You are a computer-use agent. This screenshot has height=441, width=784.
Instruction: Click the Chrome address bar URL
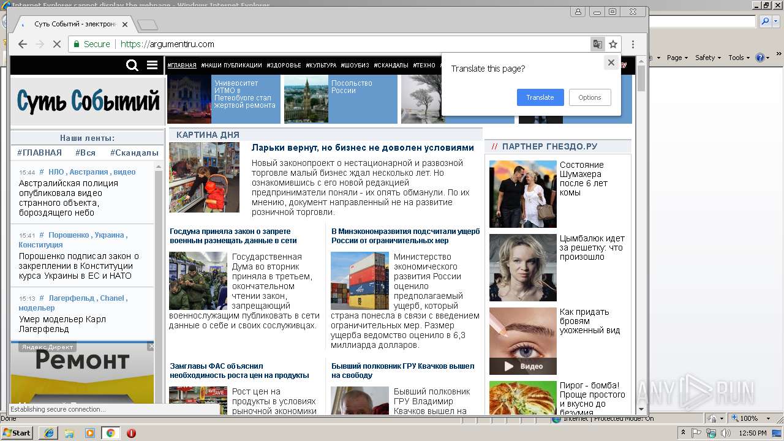[167, 44]
